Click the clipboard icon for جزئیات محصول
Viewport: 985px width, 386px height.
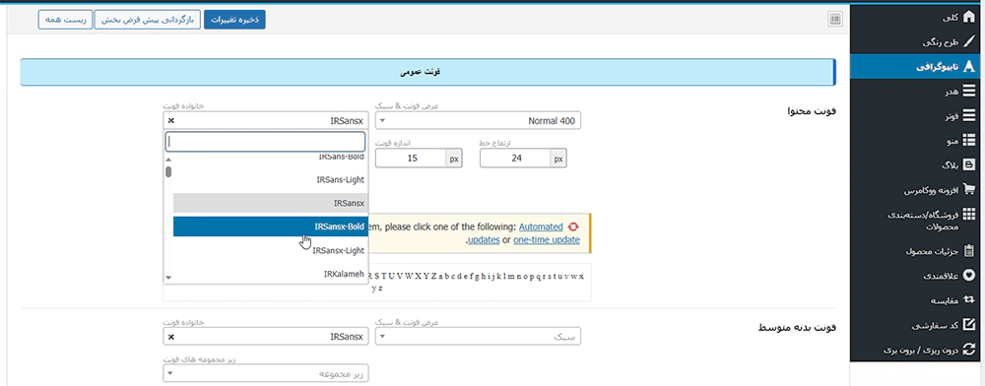(968, 251)
